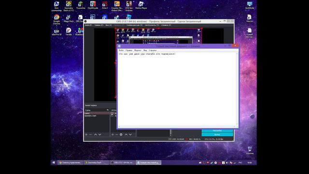Open the Новый текстовый document desktop icon
The image size is (309, 174).
tap(250, 33)
